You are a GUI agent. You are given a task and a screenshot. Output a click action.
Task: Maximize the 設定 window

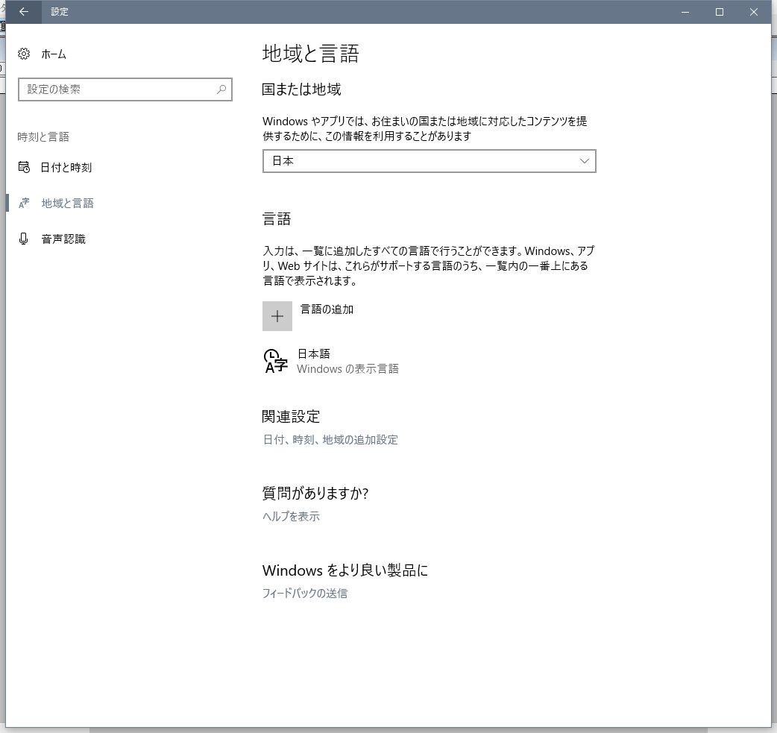click(x=720, y=12)
